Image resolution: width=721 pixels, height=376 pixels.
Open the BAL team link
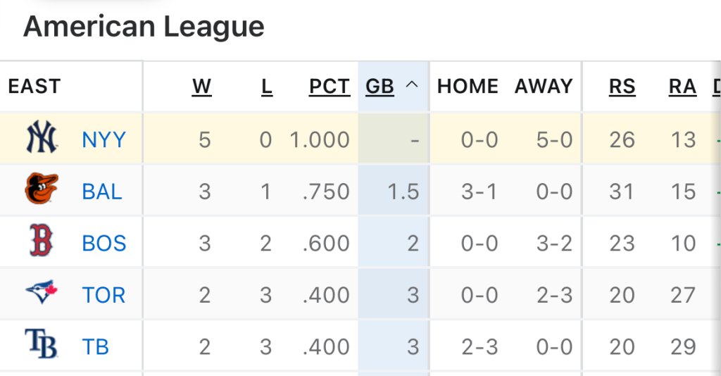point(102,191)
